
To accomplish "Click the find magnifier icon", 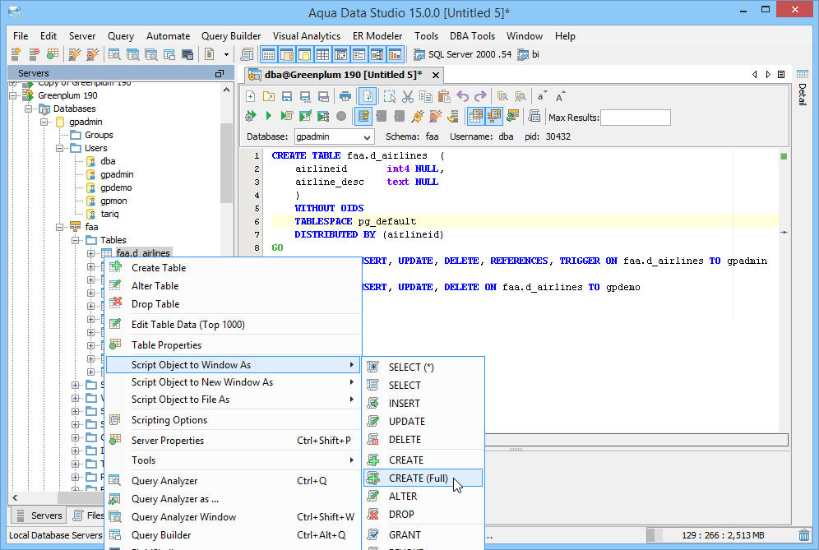I will tap(502, 97).
